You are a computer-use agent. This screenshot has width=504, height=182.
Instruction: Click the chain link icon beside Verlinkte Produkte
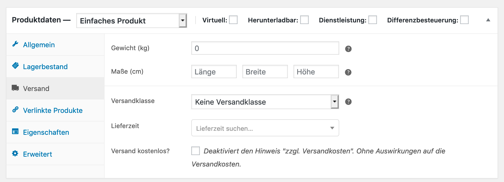(15, 110)
